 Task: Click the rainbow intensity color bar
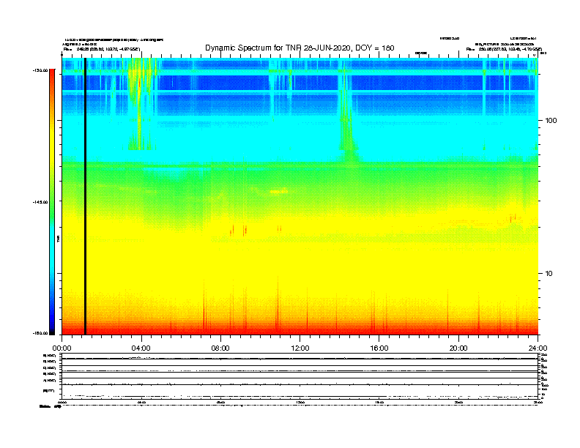point(52,202)
